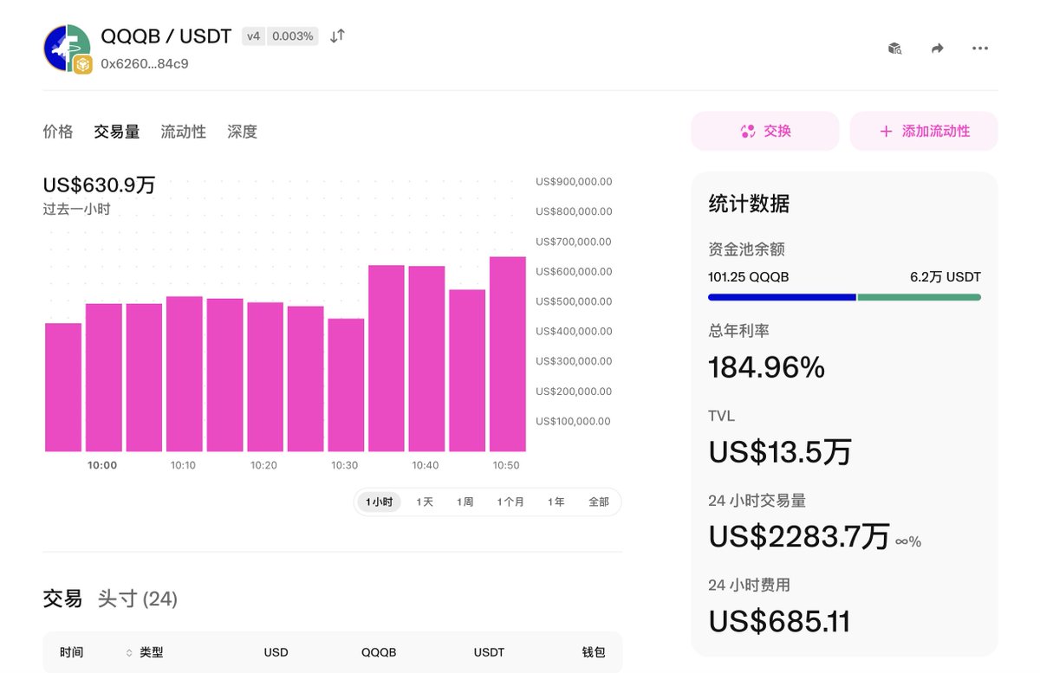Image resolution: width=1040 pixels, height=673 pixels.
Task: Click the tallest volume bar at 10:50
Action: coord(508,354)
